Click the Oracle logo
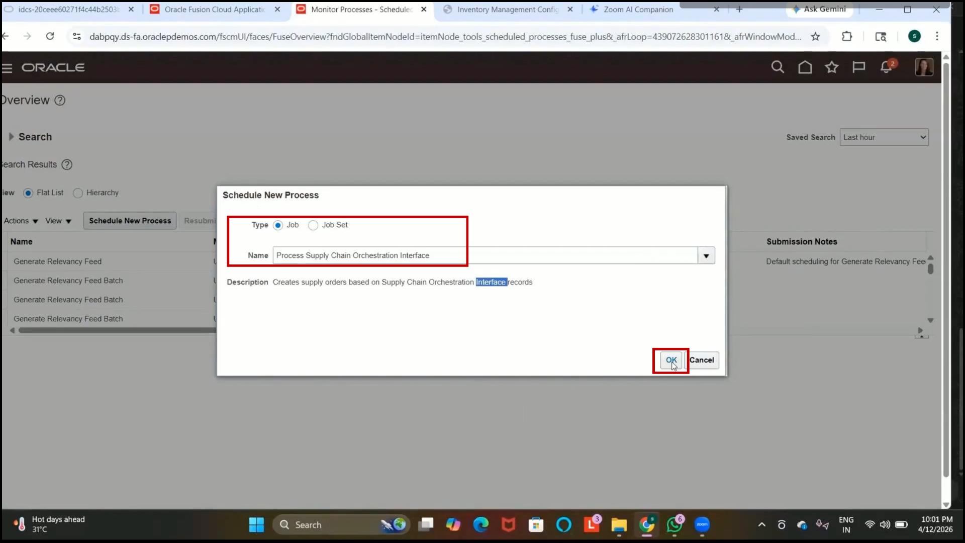This screenshot has height=543, width=965. tap(53, 67)
